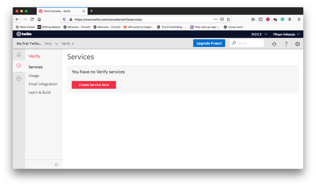This screenshot has width=316, height=187.
Task: Save page to Pocket icon
Action: 222,19
